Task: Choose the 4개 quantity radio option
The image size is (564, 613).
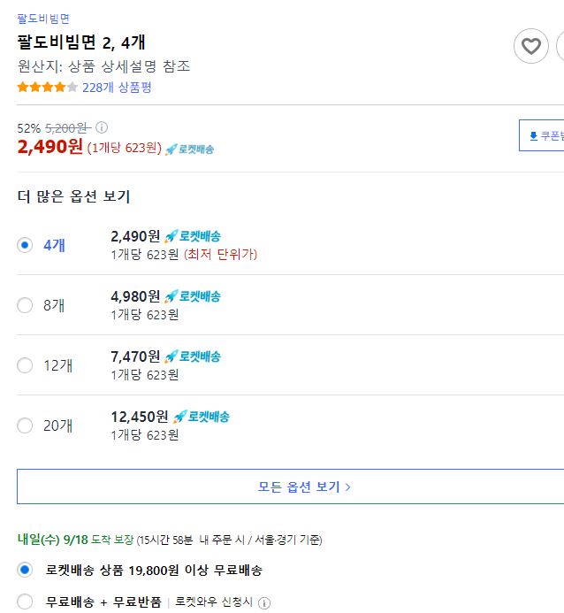Action: point(25,245)
